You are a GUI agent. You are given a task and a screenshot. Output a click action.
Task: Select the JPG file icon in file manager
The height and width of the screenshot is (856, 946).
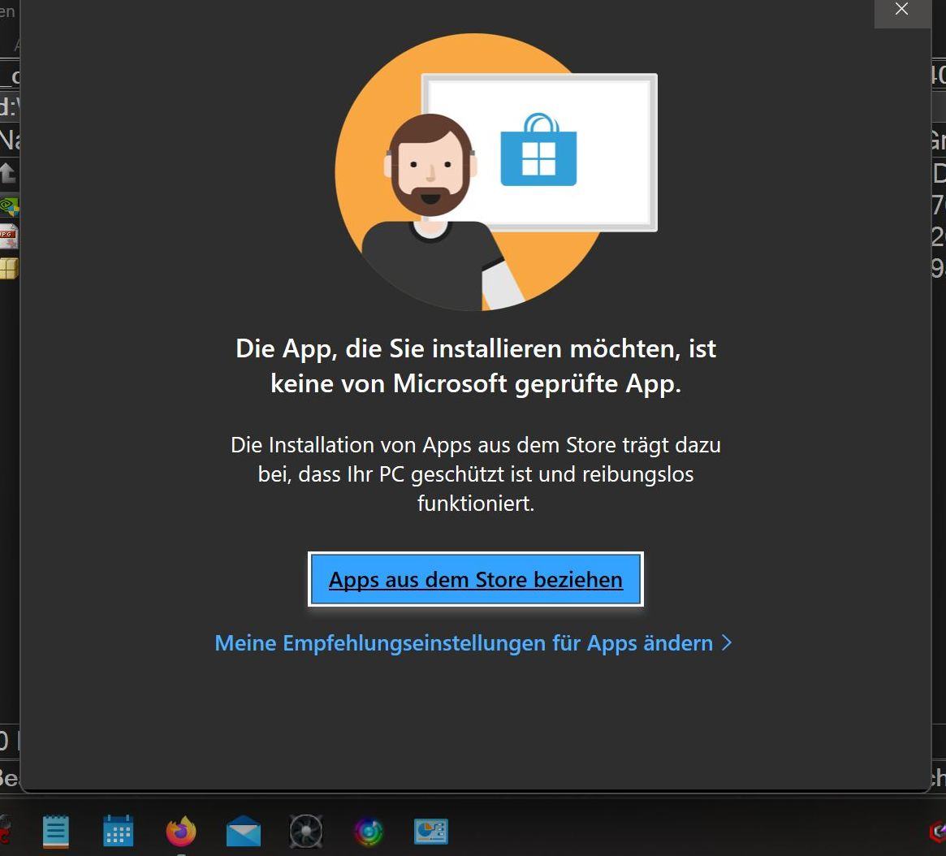pos(9,236)
